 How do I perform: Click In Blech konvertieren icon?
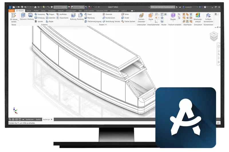tap(208, 17)
